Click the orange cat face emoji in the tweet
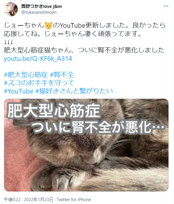The width and height of the screenshot is (174, 204). pos(49,25)
